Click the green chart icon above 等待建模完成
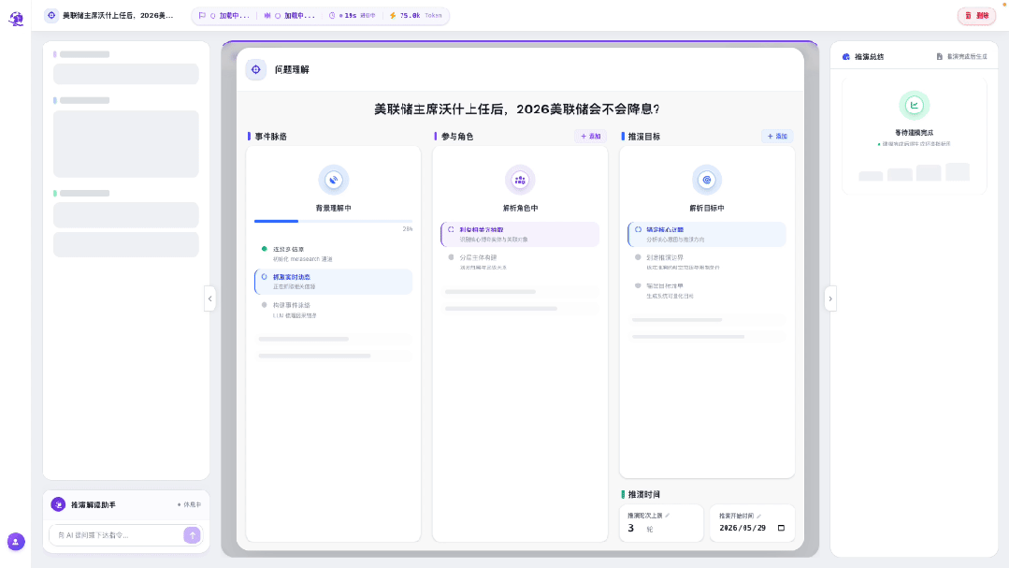The width and height of the screenshot is (1009, 568). click(914, 106)
